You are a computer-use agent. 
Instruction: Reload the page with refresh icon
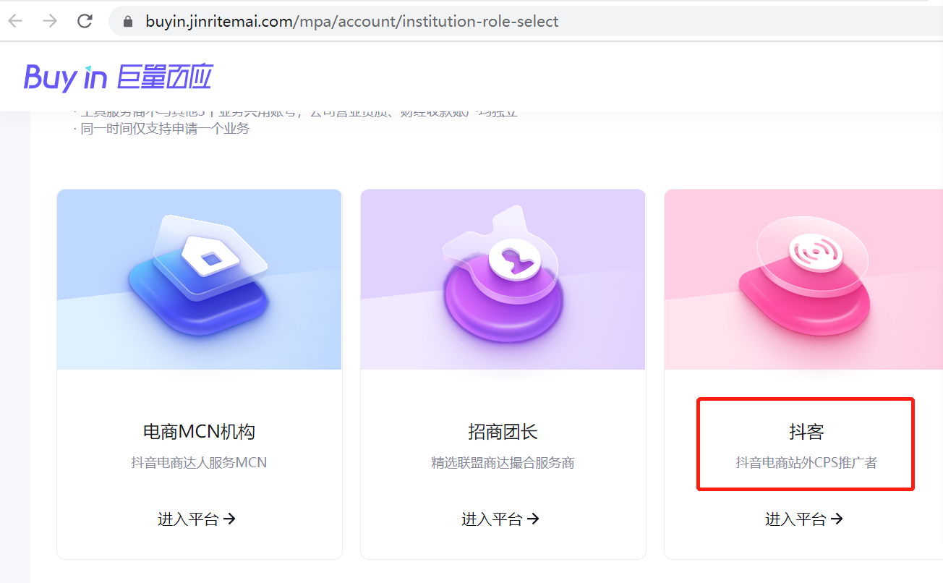pyautogui.click(x=85, y=21)
